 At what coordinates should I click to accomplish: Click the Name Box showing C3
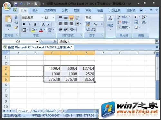(x=20, y=42)
